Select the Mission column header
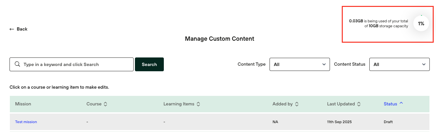This screenshot has height=132, width=436. coord(23,104)
